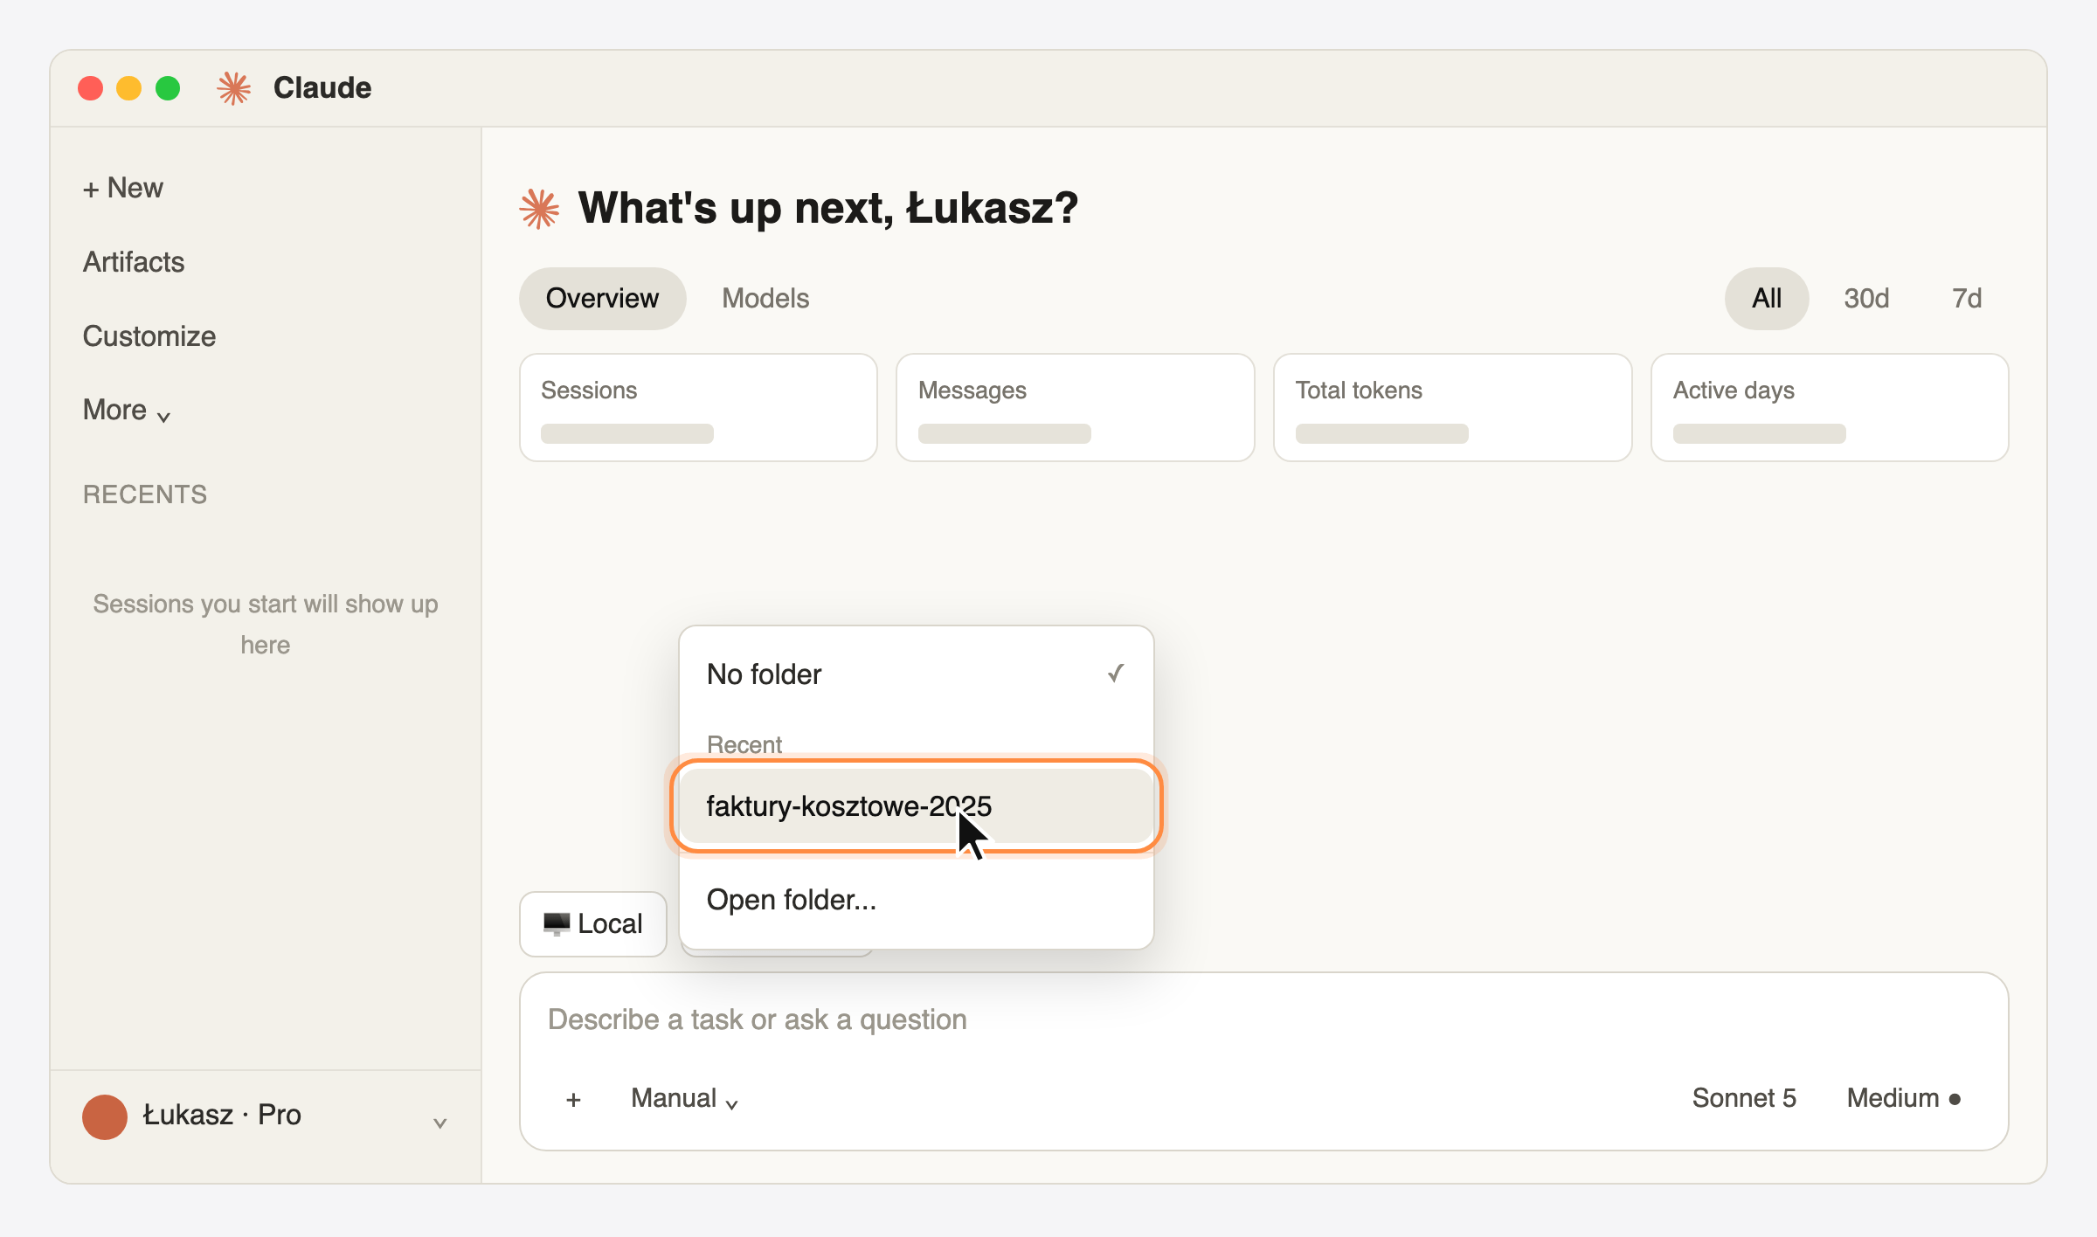Click Łukasz's orange avatar circle
Image resolution: width=2097 pixels, height=1237 pixels.
(105, 1116)
